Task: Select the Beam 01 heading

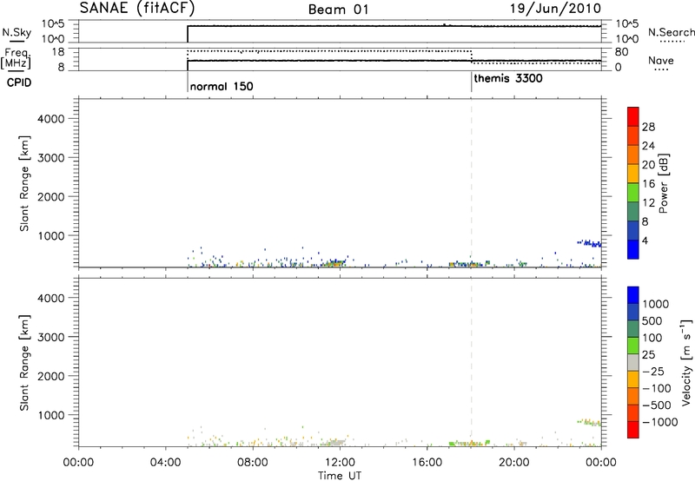Action: 338,10
